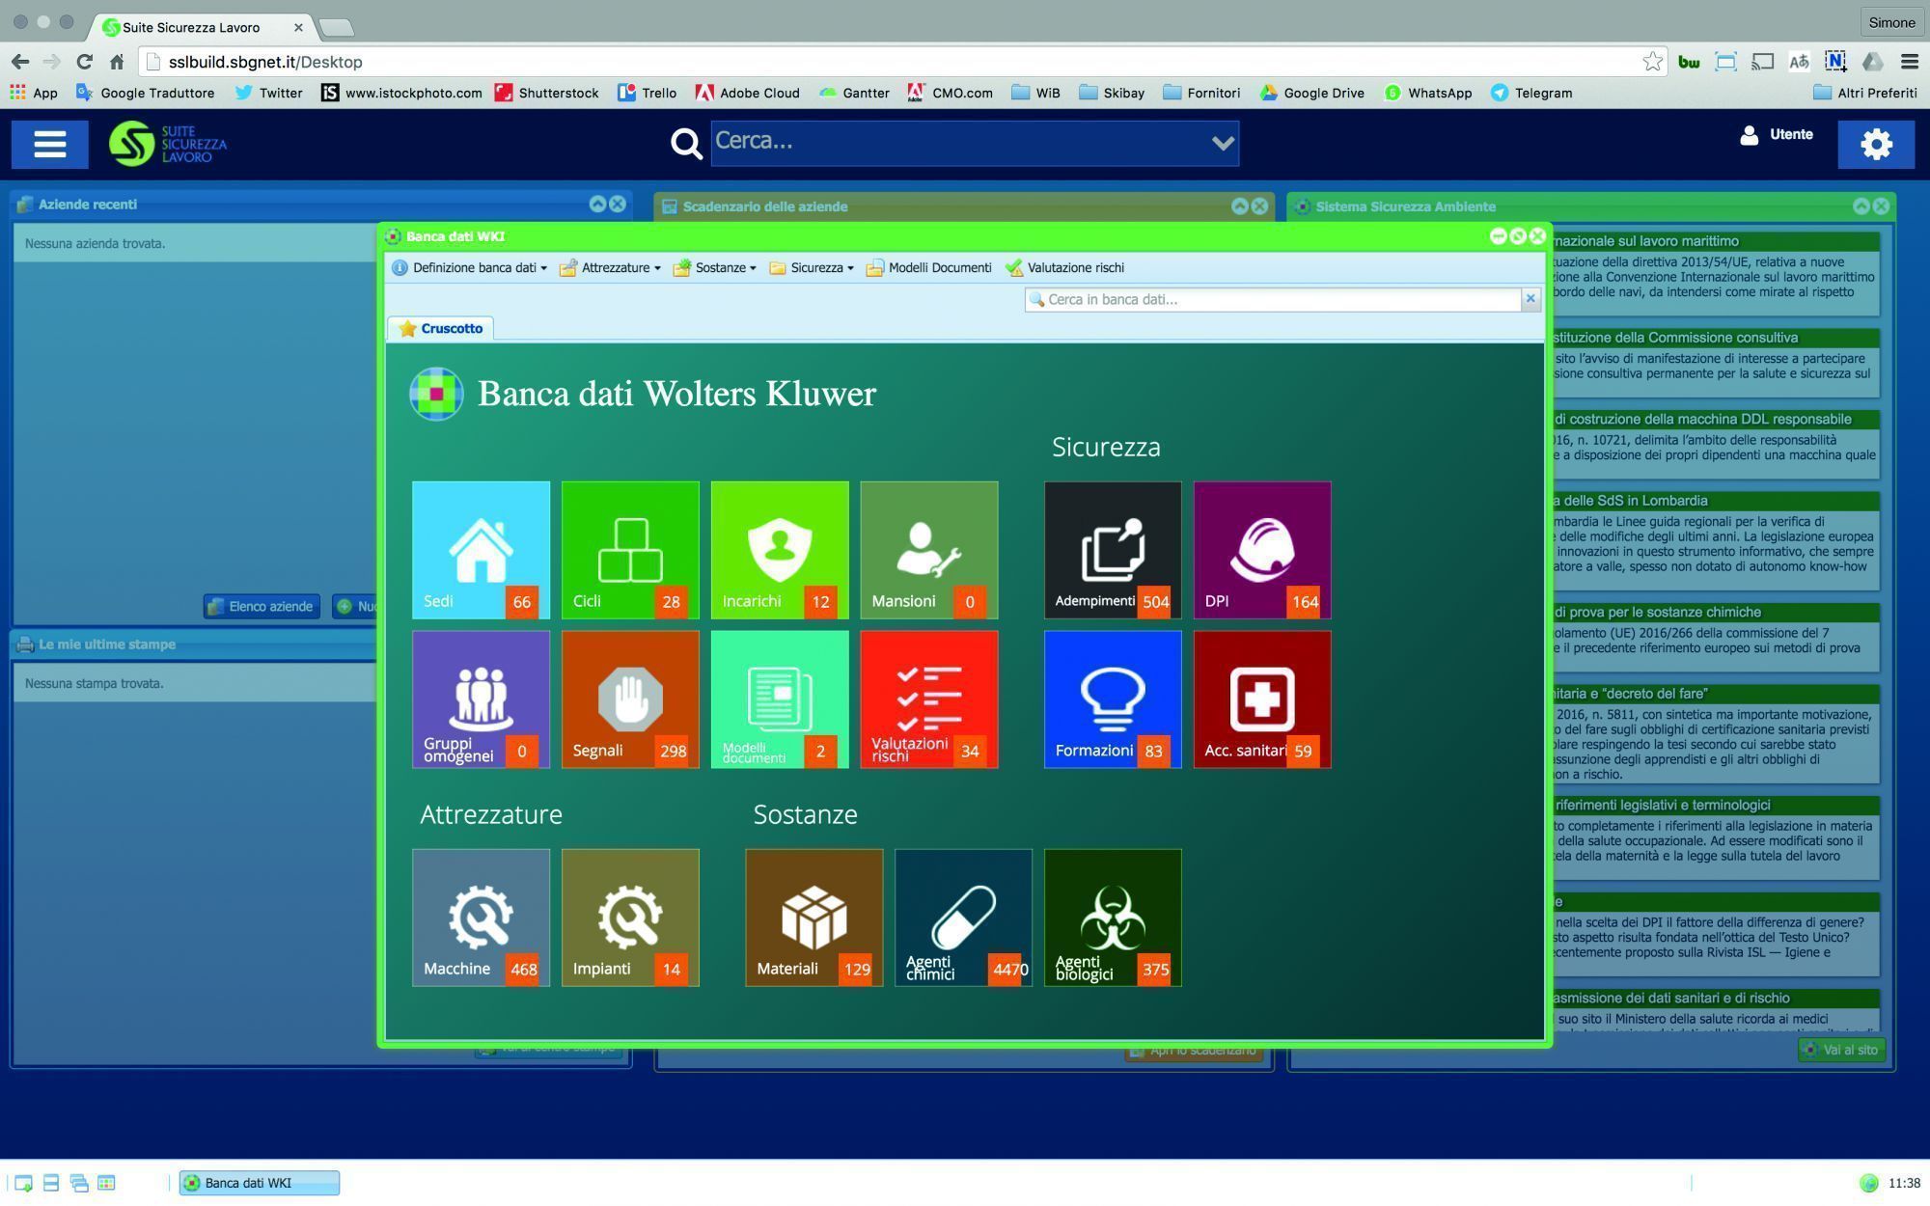Click the Utente user icon
Viewport: 1930px width, 1206px height.
1749,135
